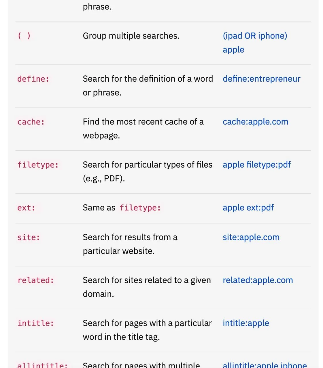Open the (ipad OR iphone) apple link
Viewport: 323px width, 368px height.
(255, 43)
